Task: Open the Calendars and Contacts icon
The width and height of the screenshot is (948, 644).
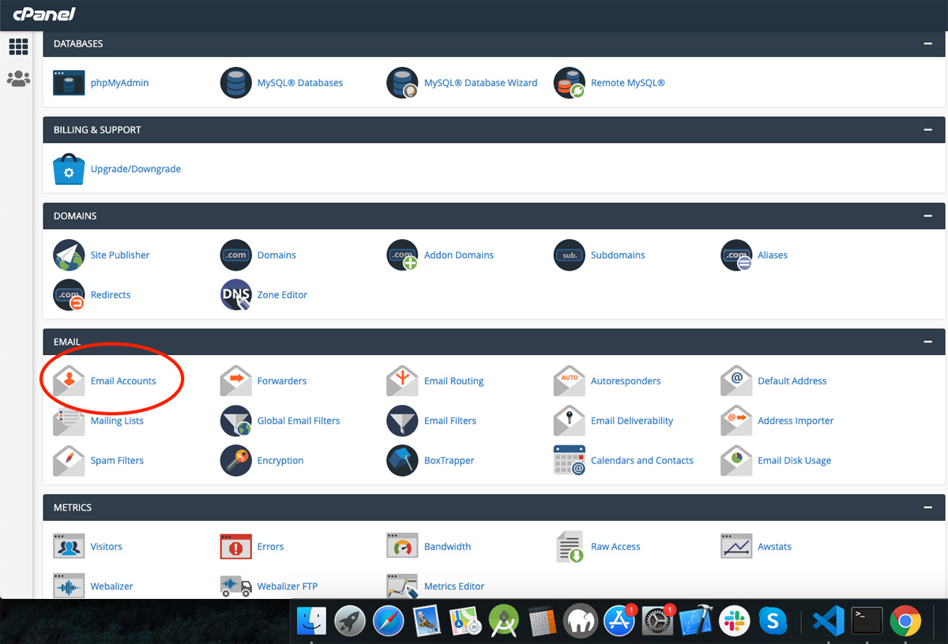Action: (x=569, y=461)
